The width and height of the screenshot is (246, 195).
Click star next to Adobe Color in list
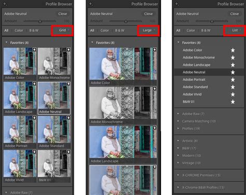pos(233,50)
